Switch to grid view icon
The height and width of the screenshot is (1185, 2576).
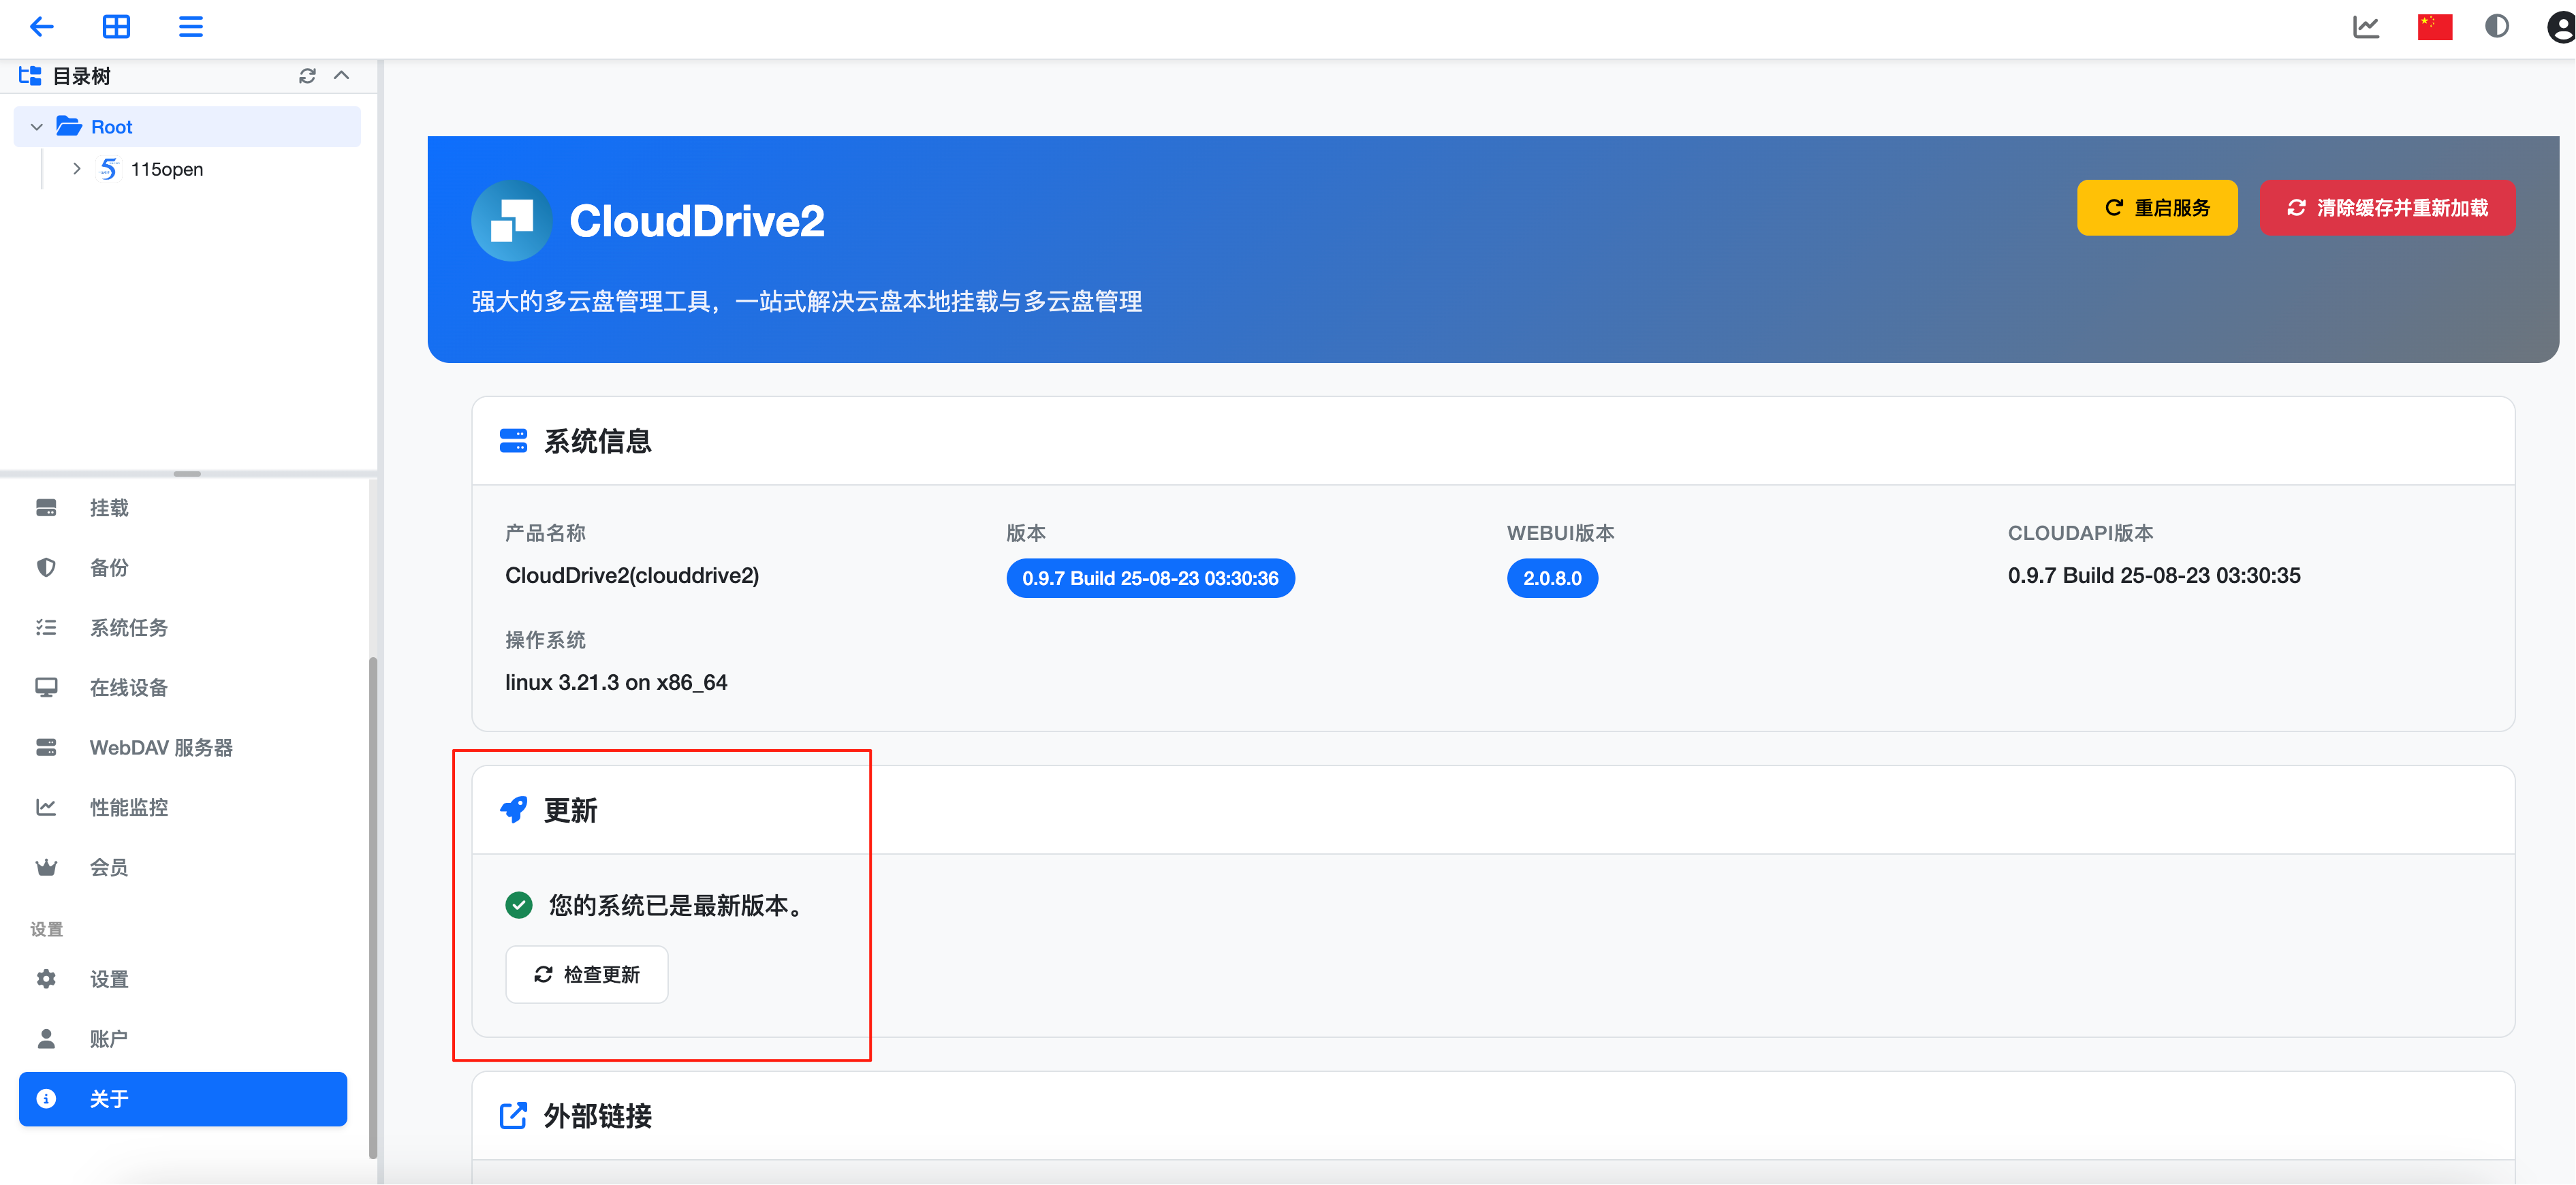[x=116, y=27]
